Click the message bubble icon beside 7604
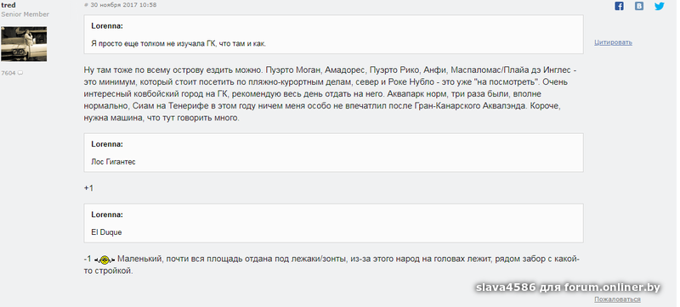Viewport: 680px width, 307px height. click(x=20, y=73)
